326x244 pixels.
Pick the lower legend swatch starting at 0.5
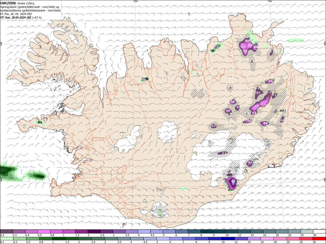(x=33, y=239)
